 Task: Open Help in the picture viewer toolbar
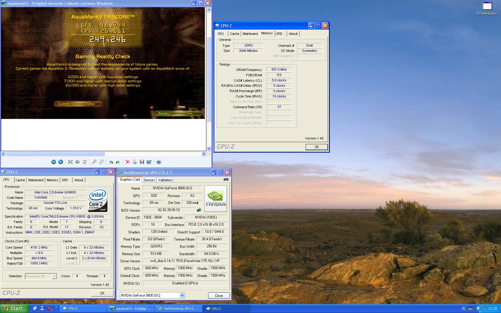[159, 162]
